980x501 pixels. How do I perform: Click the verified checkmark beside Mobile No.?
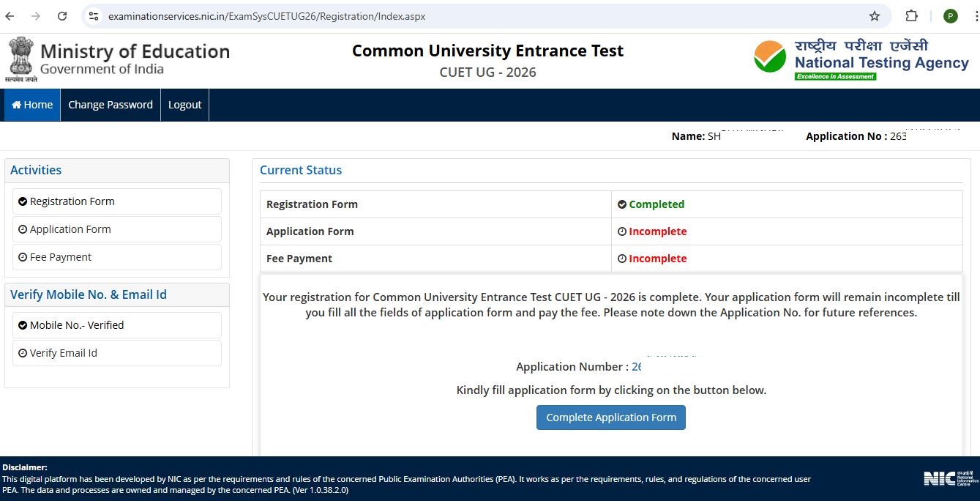point(23,324)
